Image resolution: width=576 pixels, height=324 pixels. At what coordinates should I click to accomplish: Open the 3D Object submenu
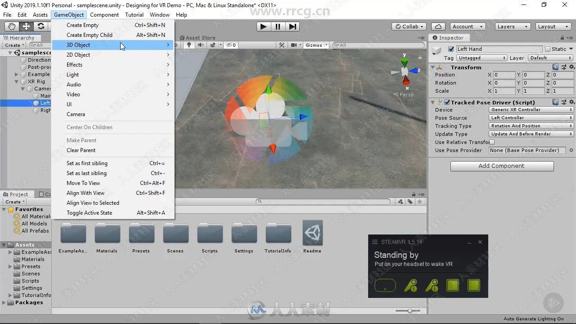(113, 45)
